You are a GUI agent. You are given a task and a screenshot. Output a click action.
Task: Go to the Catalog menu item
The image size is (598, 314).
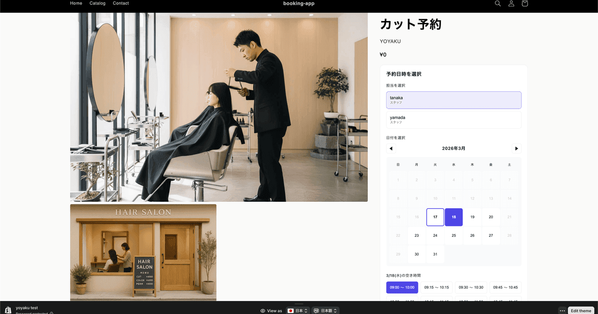(97, 3)
